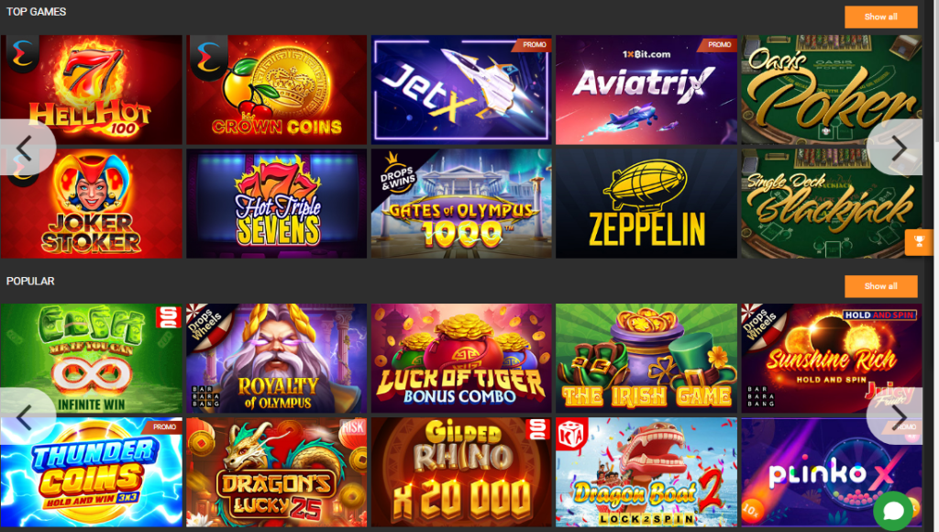Select Luck of Tiger Bonus Combo

point(461,359)
